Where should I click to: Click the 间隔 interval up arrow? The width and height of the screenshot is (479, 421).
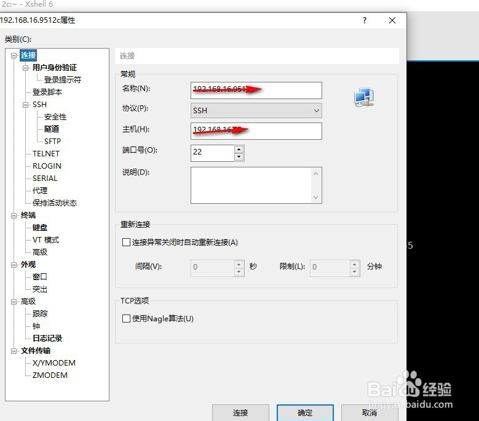pyautogui.click(x=239, y=264)
